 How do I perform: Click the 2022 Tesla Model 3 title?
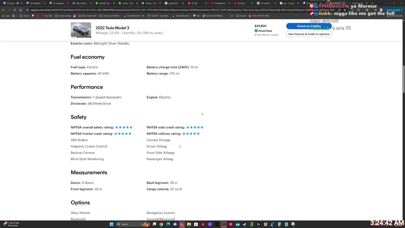pos(112,28)
